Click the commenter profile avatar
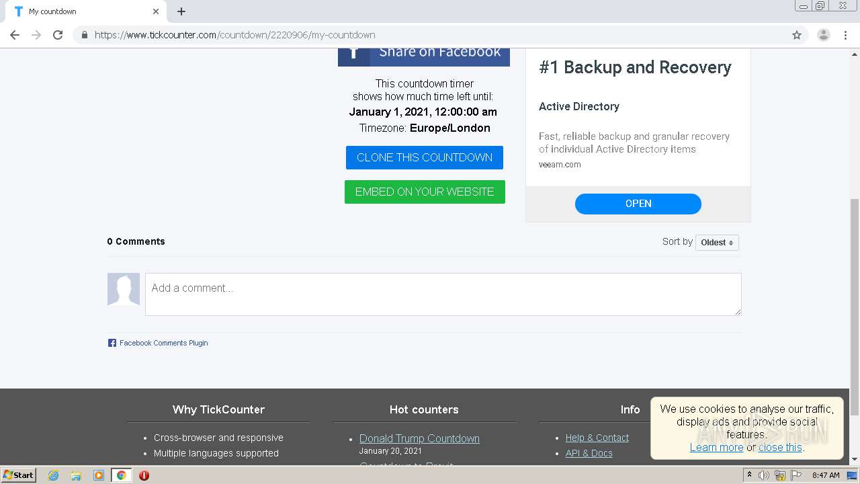This screenshot has height=484, width=860. (124, 289)
